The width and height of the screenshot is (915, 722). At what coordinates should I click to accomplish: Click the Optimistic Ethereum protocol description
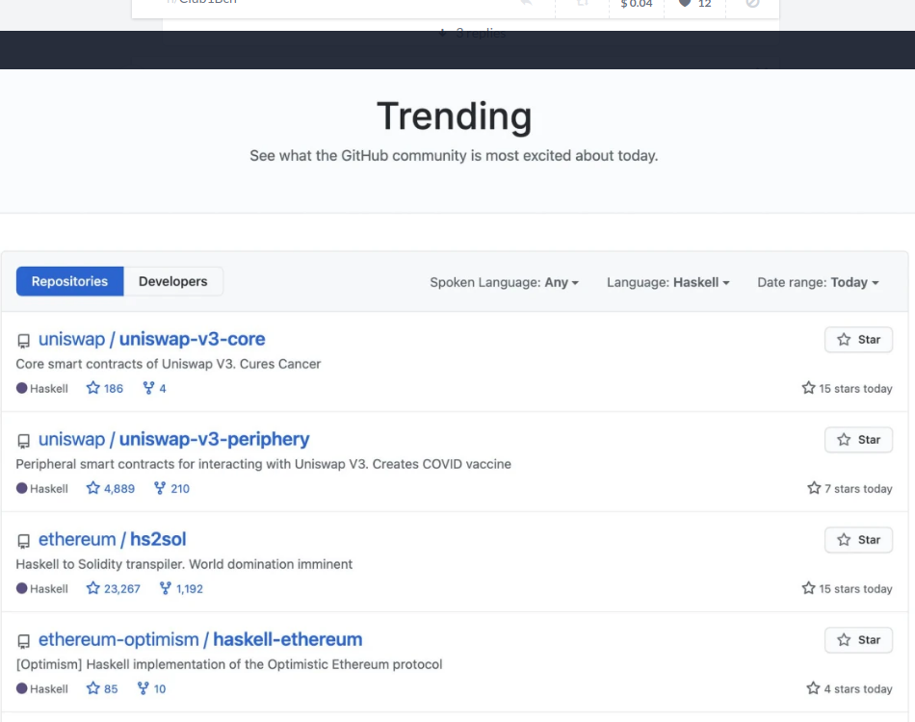click(229, 665)
